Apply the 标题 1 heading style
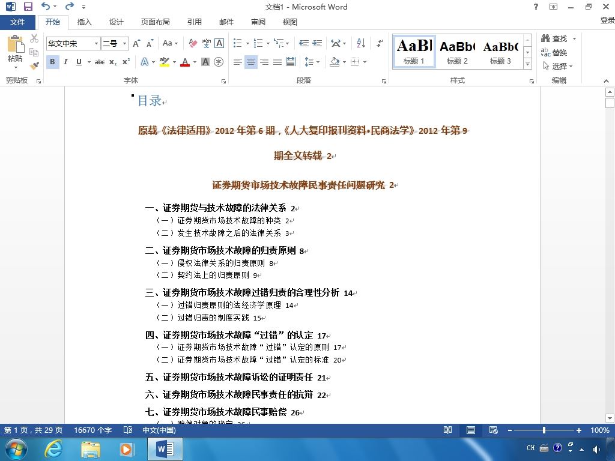Viewport: 615px width, 461px height. click(414, 52)
